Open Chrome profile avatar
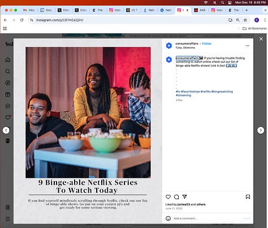The image size is (268, 228). [x=257, y=20]
